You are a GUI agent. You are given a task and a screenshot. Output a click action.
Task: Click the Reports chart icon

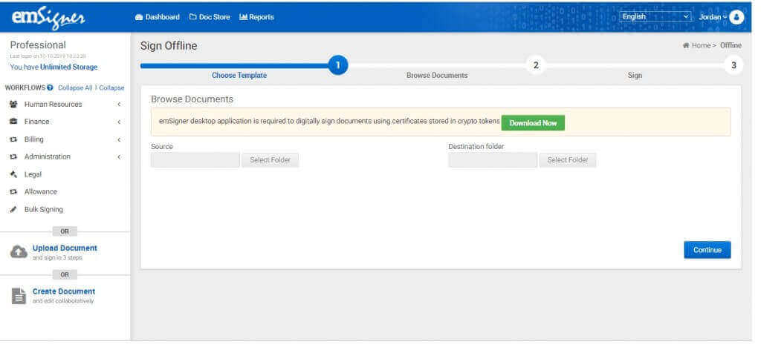click(x=244, y=17)
